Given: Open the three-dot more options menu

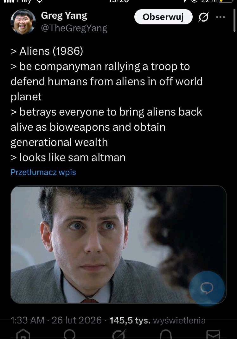Looking at the screenshot, I should click(220, 17).
